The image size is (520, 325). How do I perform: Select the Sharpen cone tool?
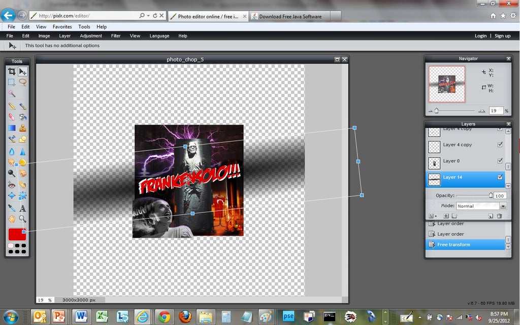[22, 151]
